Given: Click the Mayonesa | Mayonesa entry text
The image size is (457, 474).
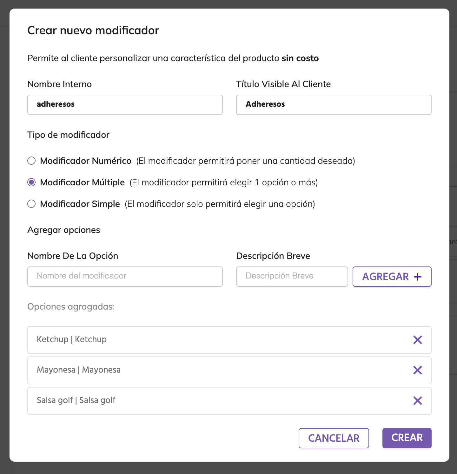Looking at the screenshot, I should 79,370.
